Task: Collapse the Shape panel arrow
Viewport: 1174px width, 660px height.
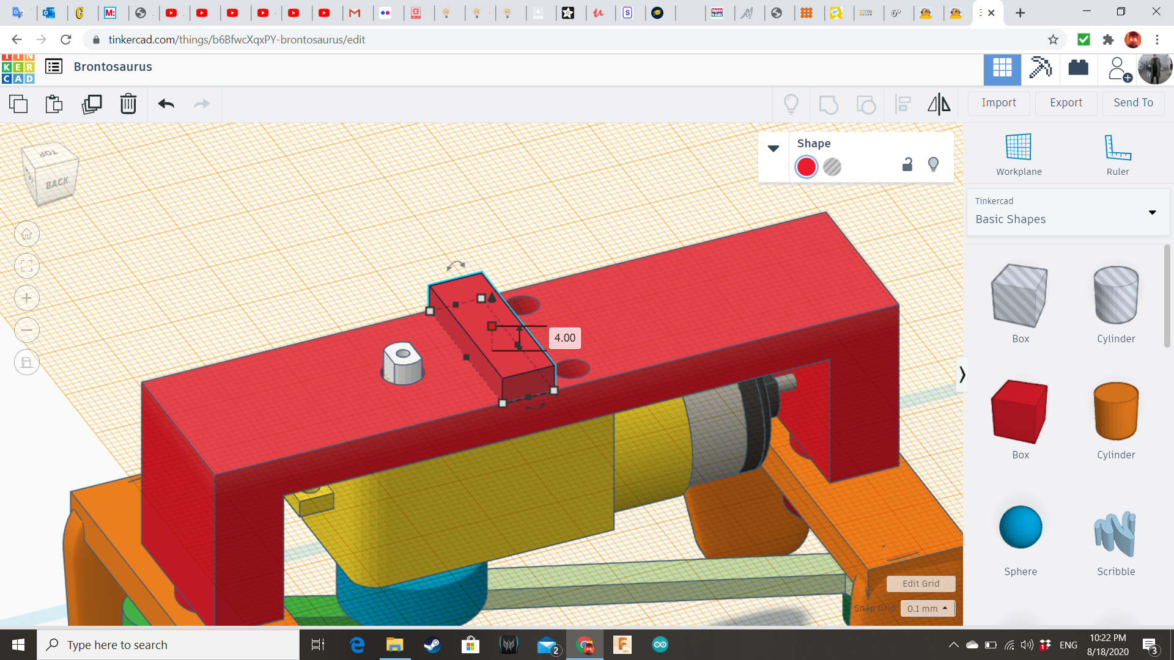Action: click(773, 148)
